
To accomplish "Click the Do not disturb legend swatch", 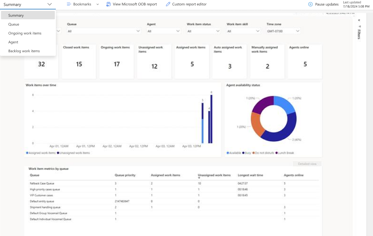I will 254,153.
